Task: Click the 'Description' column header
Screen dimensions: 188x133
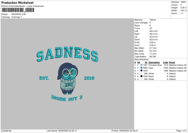Action: pyautogui.click(x=154, y=62)
